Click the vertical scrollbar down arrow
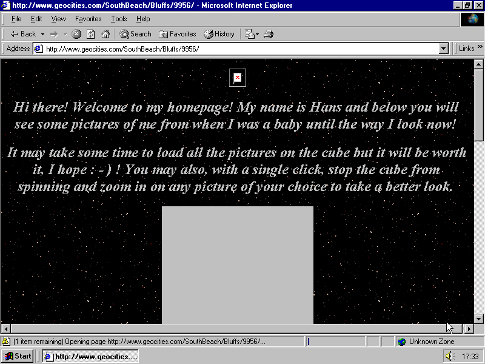Image resolution: width=485 pixels, height=364 pixels. [x=478, y=319]
